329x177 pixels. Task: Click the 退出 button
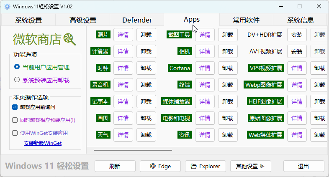click(303, 166)
